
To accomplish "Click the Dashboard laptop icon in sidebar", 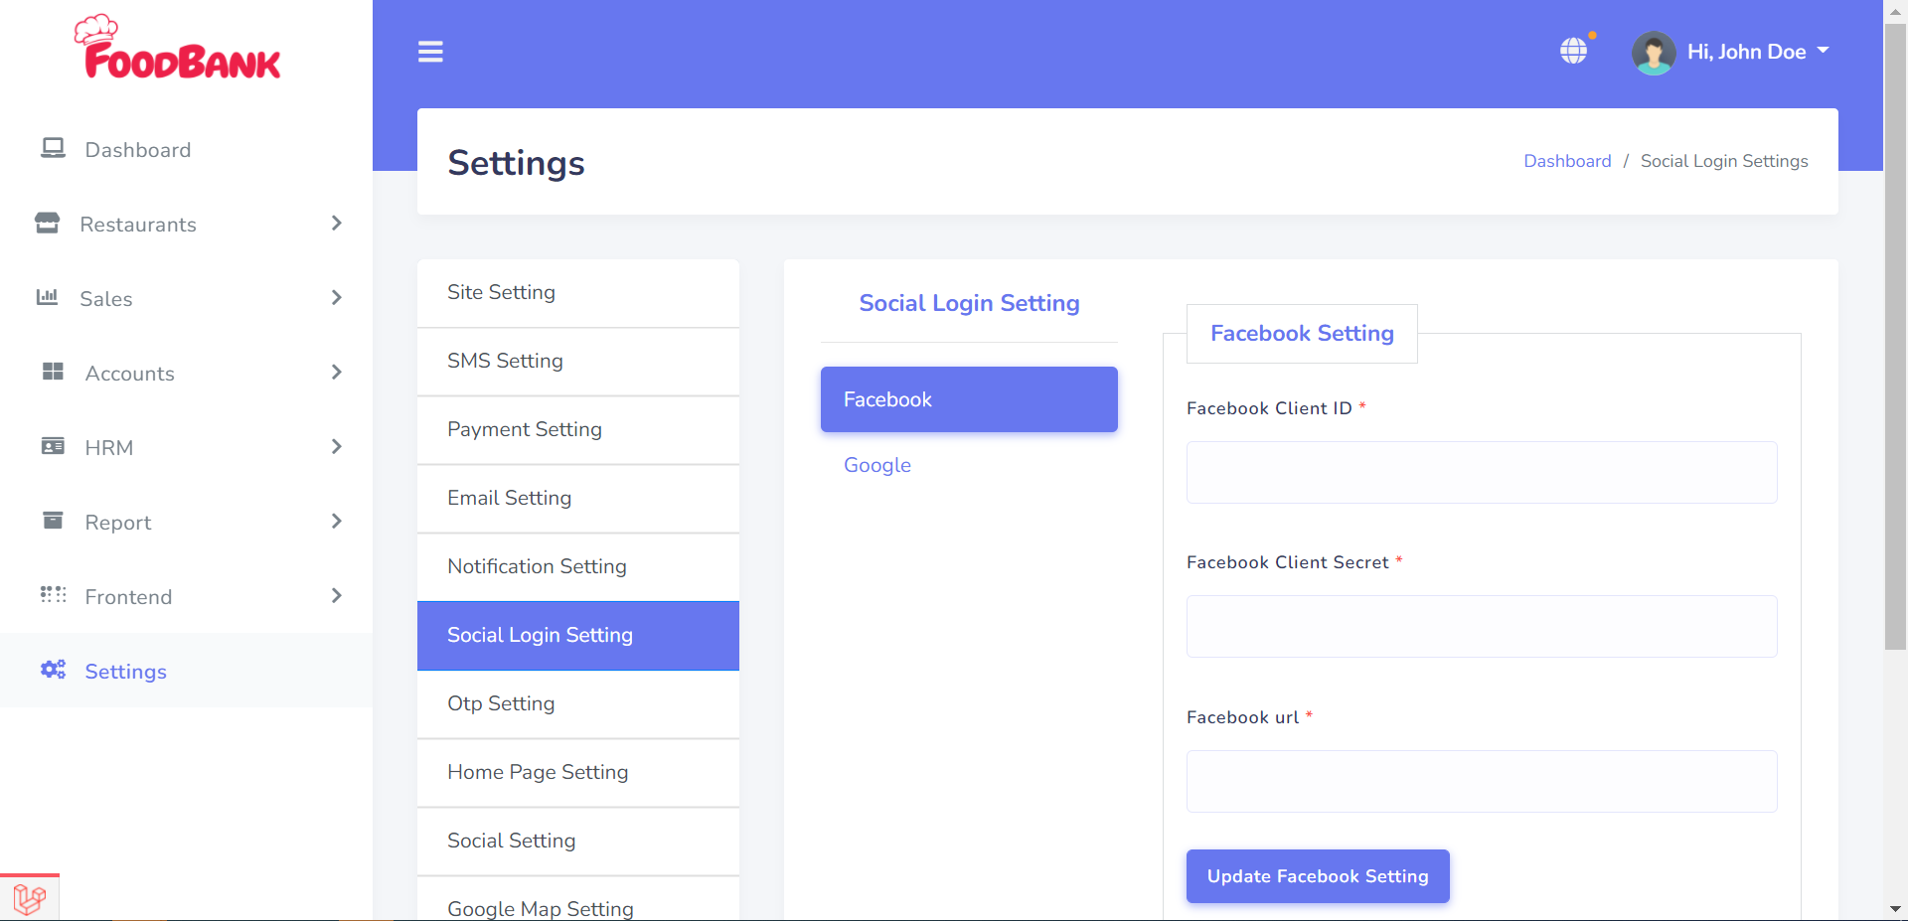I will coord(53,148).
